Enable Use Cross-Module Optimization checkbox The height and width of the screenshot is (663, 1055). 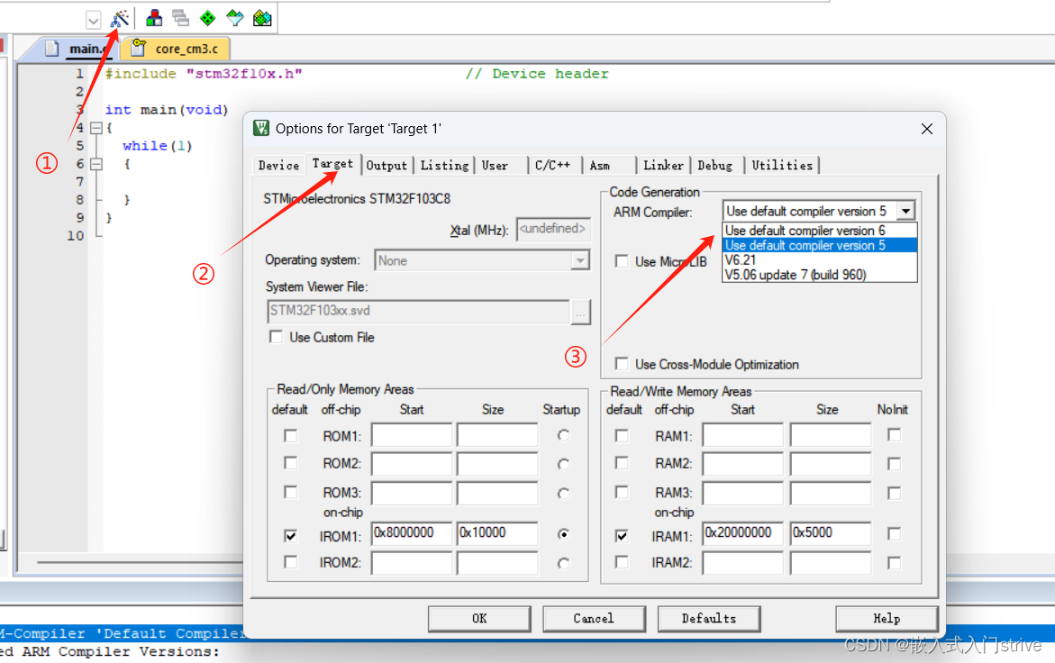coord(622,364)
